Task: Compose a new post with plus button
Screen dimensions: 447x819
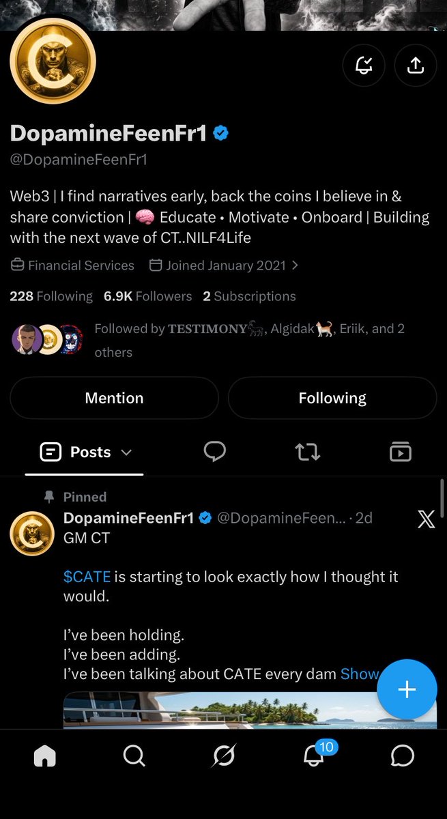Action: coord(407,689)
